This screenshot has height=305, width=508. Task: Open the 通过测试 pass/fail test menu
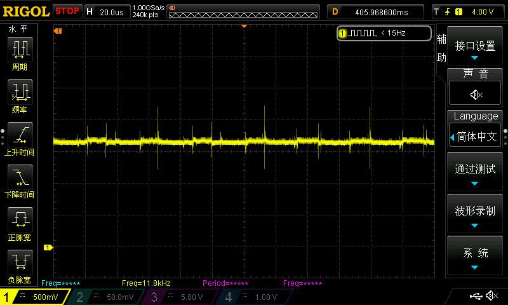point(475,172)
